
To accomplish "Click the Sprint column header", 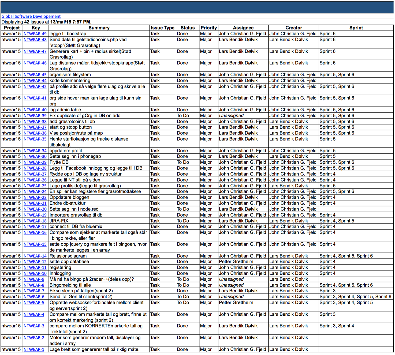I will (x=356, y=28).
